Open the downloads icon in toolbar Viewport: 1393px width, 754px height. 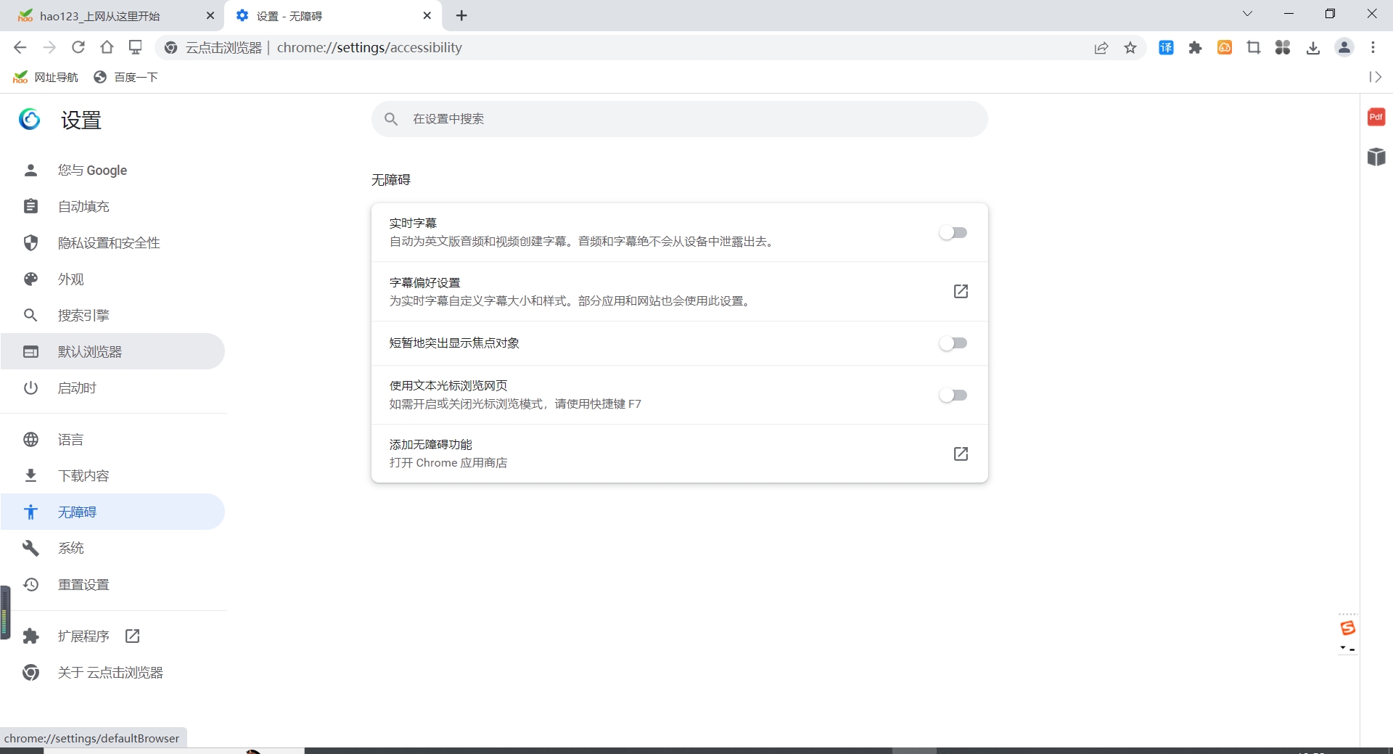coord(1313,48)
